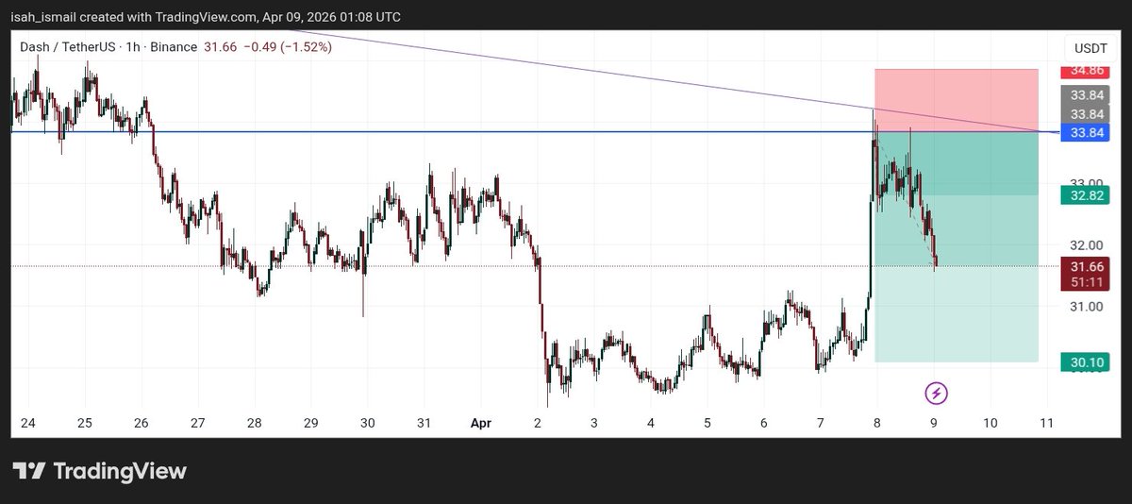Select the green 30.10 target label

coord(1083,361)
